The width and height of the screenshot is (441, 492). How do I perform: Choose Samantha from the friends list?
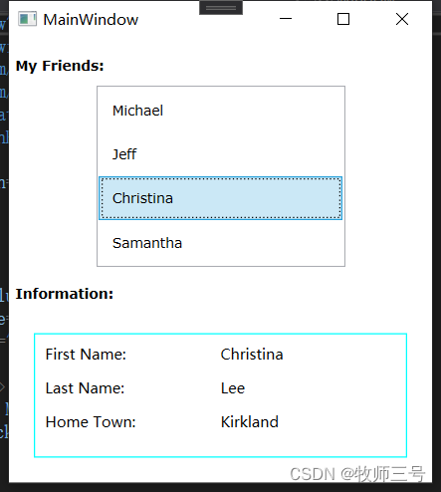(x=221, y=243)
